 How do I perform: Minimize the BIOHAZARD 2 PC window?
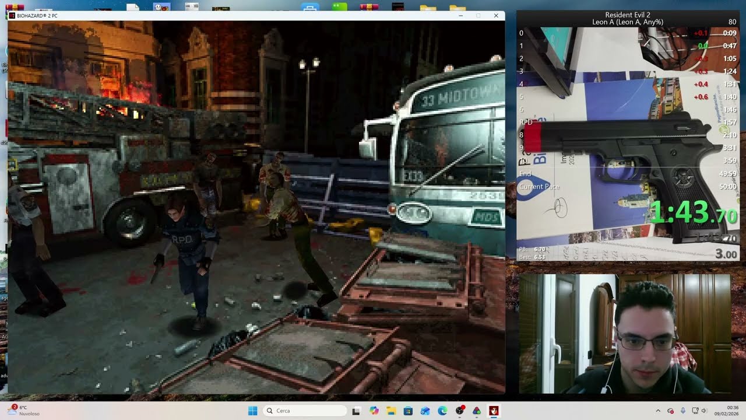460,16
